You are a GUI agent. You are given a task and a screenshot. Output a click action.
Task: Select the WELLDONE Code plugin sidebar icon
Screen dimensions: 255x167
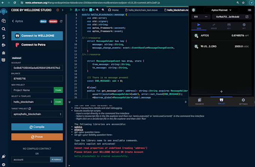[3, 60]
